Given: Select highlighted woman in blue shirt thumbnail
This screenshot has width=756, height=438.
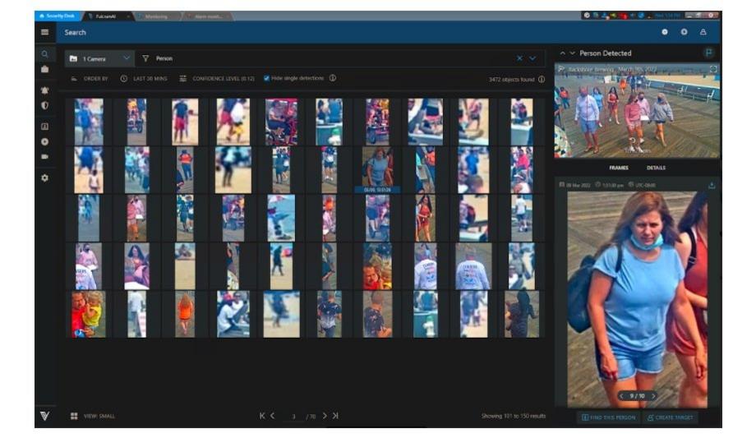Looking at the screenshot, I should pos(377,168).
